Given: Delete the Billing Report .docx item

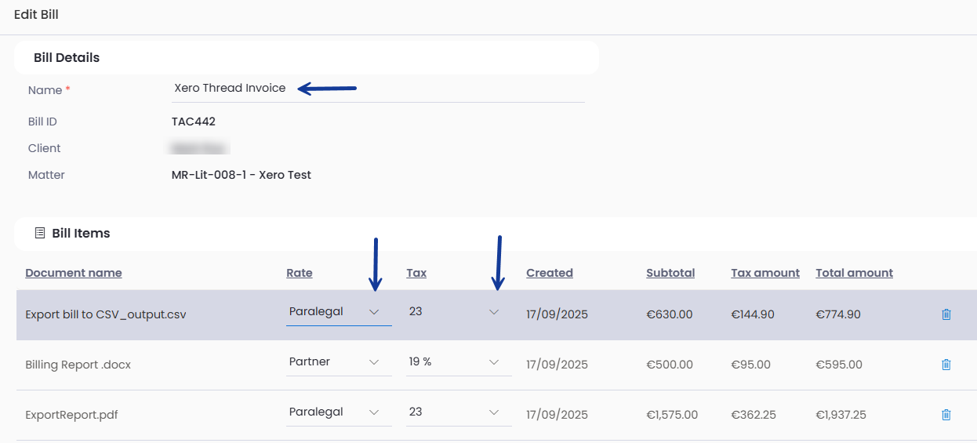Looking at the screenshot, I should click(946, 365).
